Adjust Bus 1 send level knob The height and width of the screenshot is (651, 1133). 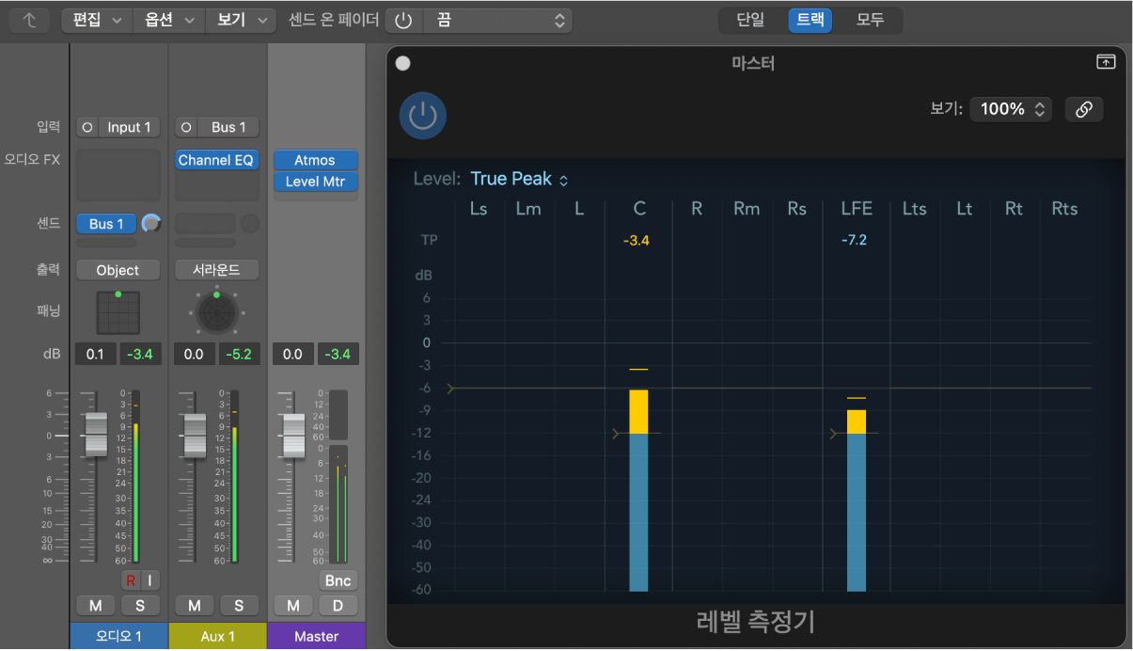pos(150,224)
